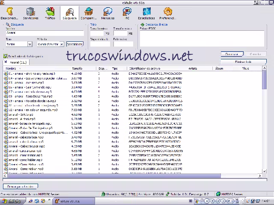274x205 pixels.
Task: Click the file icon of 'amaral - 1997.mp3'
Action: pos(6,114)
